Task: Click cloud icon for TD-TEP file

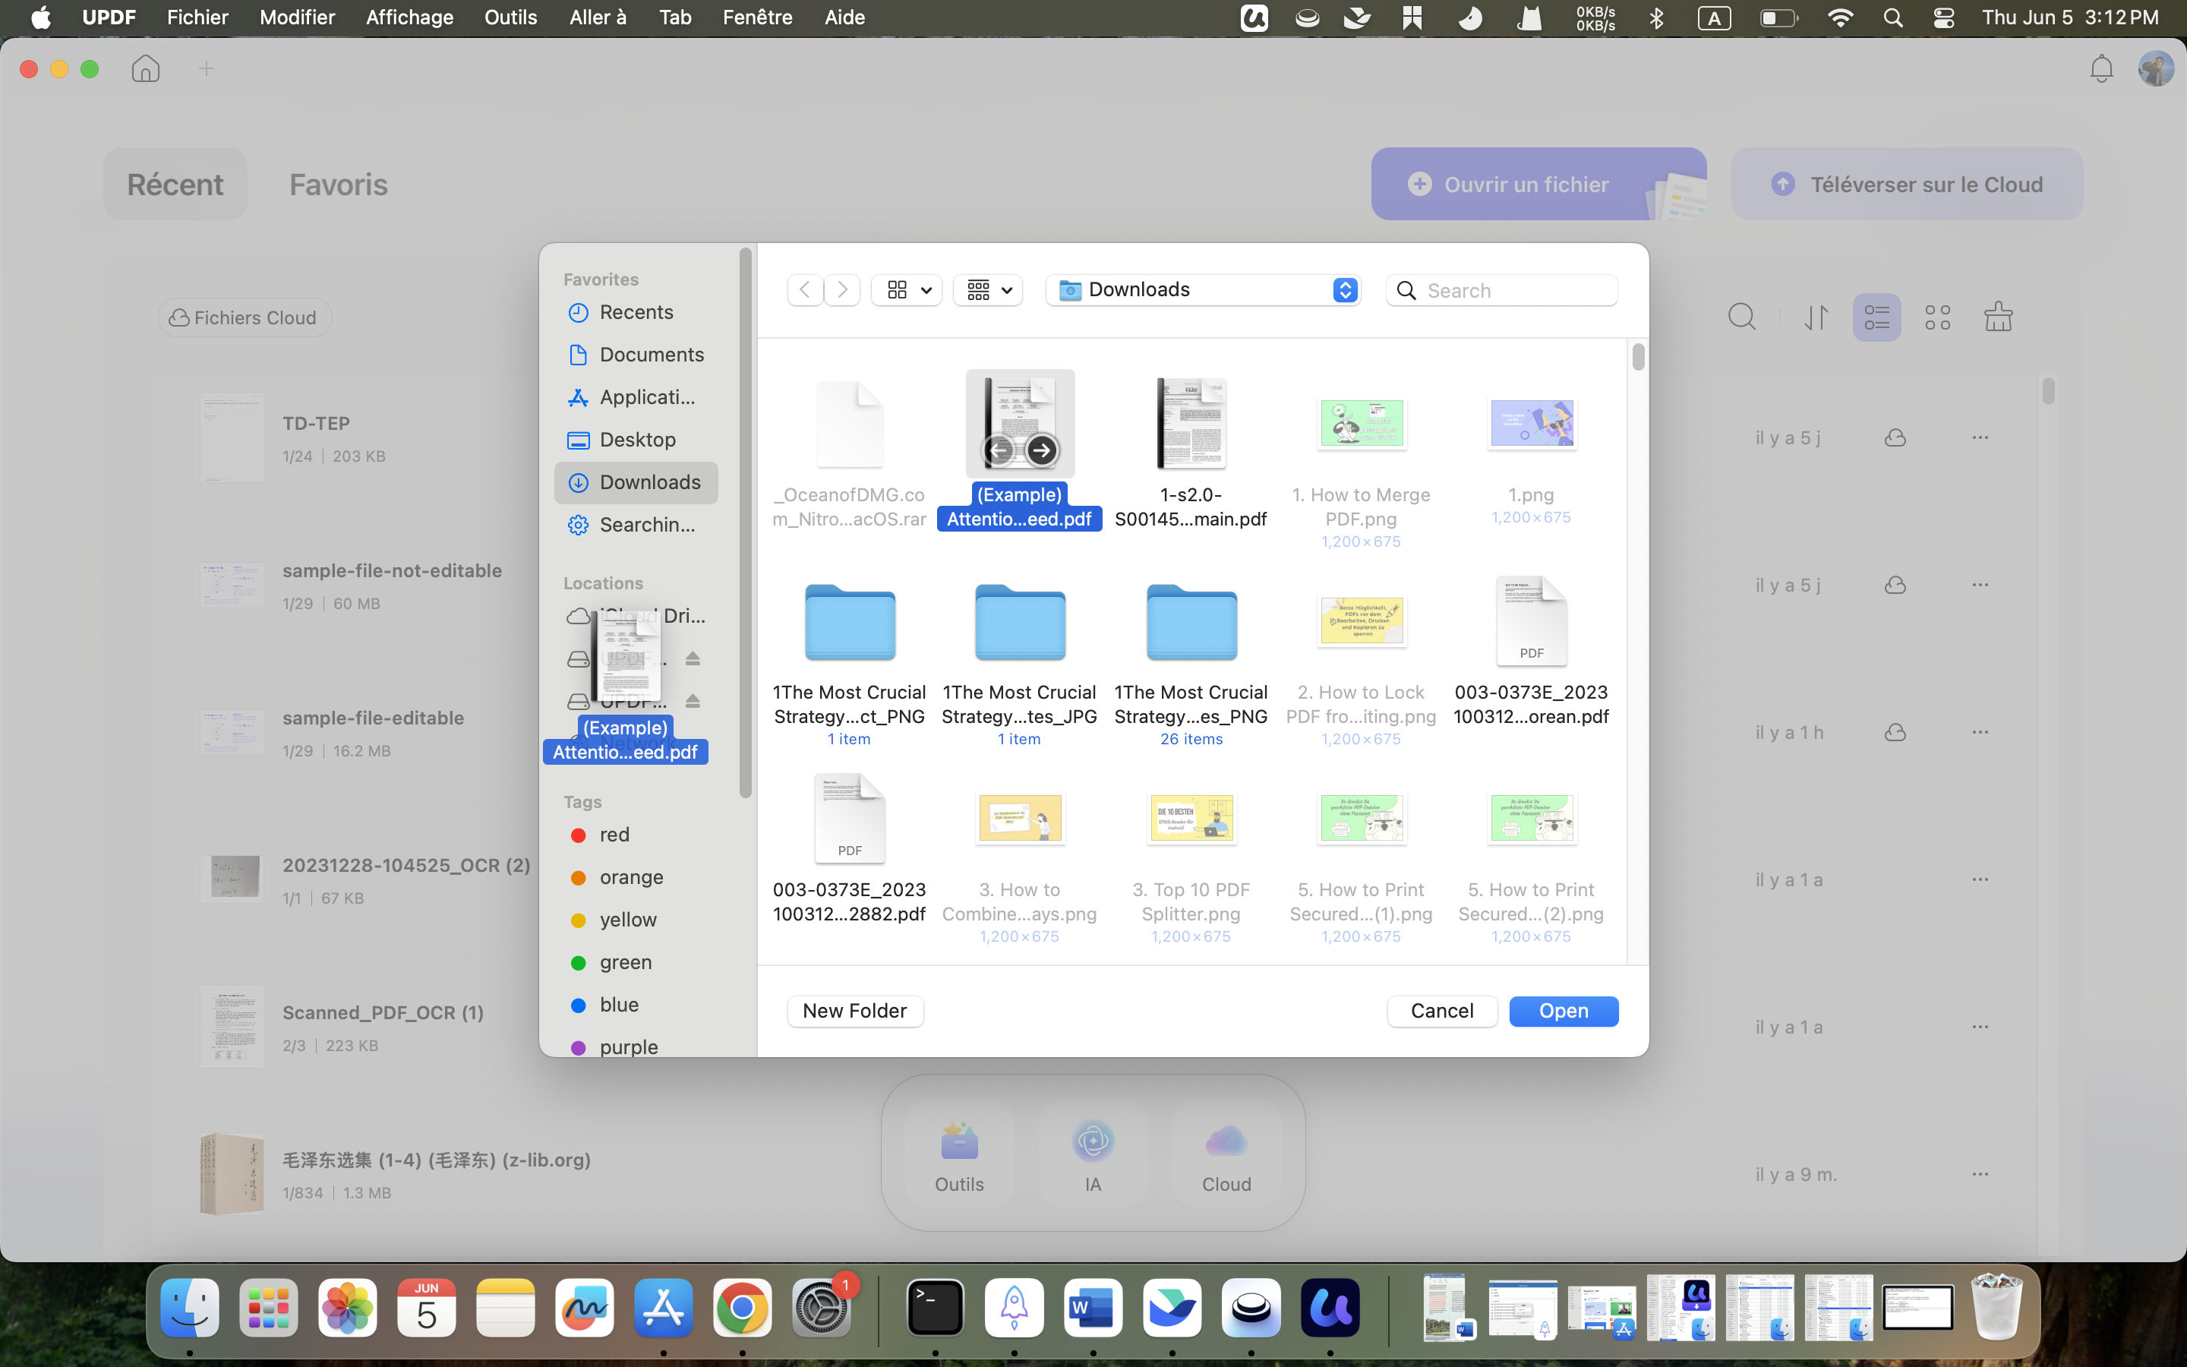Action: (1895, 437)
